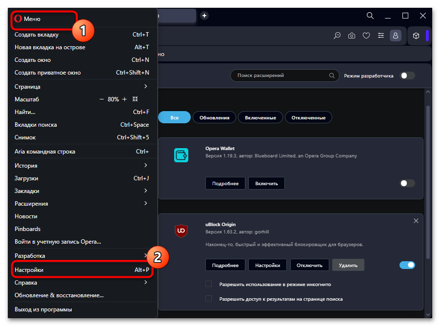Click the Opera logo in the menu header
This screenshot has width=440, height=326.
(x=18, y=19)
